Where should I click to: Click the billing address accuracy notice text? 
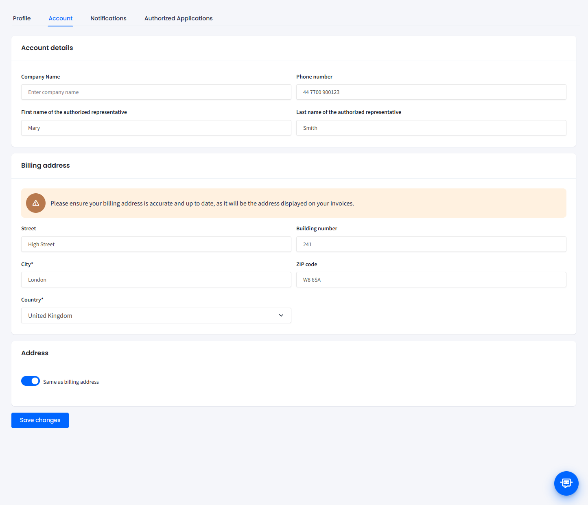click(x=202, y=203)
